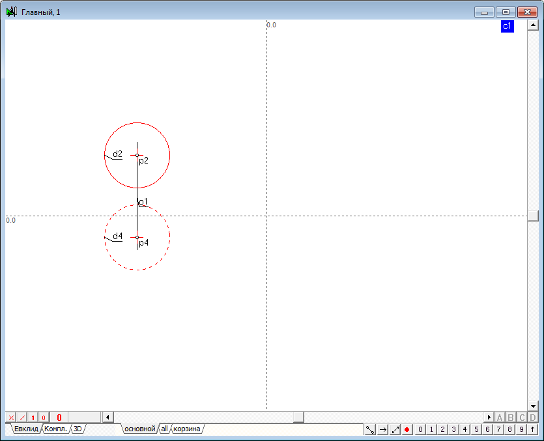Click numbered button 5 in bottom bar
Viewport: 544px width, 441px height.
pos(476,429)
